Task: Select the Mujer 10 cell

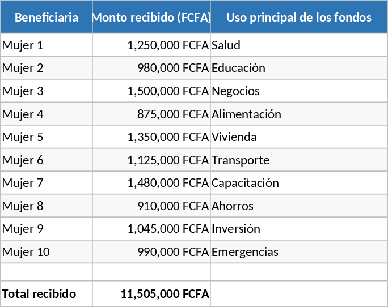Action: [47, 252]
